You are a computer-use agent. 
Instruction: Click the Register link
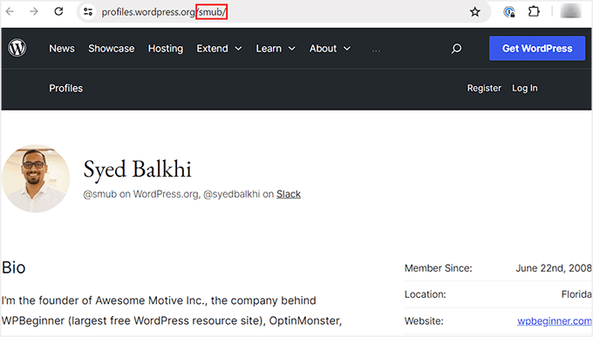coord(484,89)
